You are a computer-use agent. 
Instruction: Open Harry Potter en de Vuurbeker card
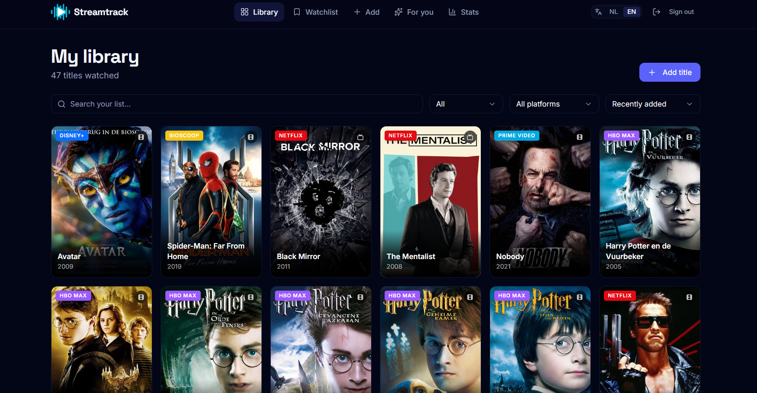point(650,202)
